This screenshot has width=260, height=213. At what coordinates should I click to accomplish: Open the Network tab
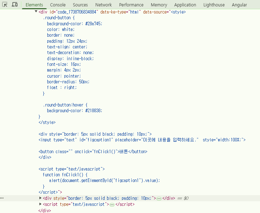(x=104, y=5)
